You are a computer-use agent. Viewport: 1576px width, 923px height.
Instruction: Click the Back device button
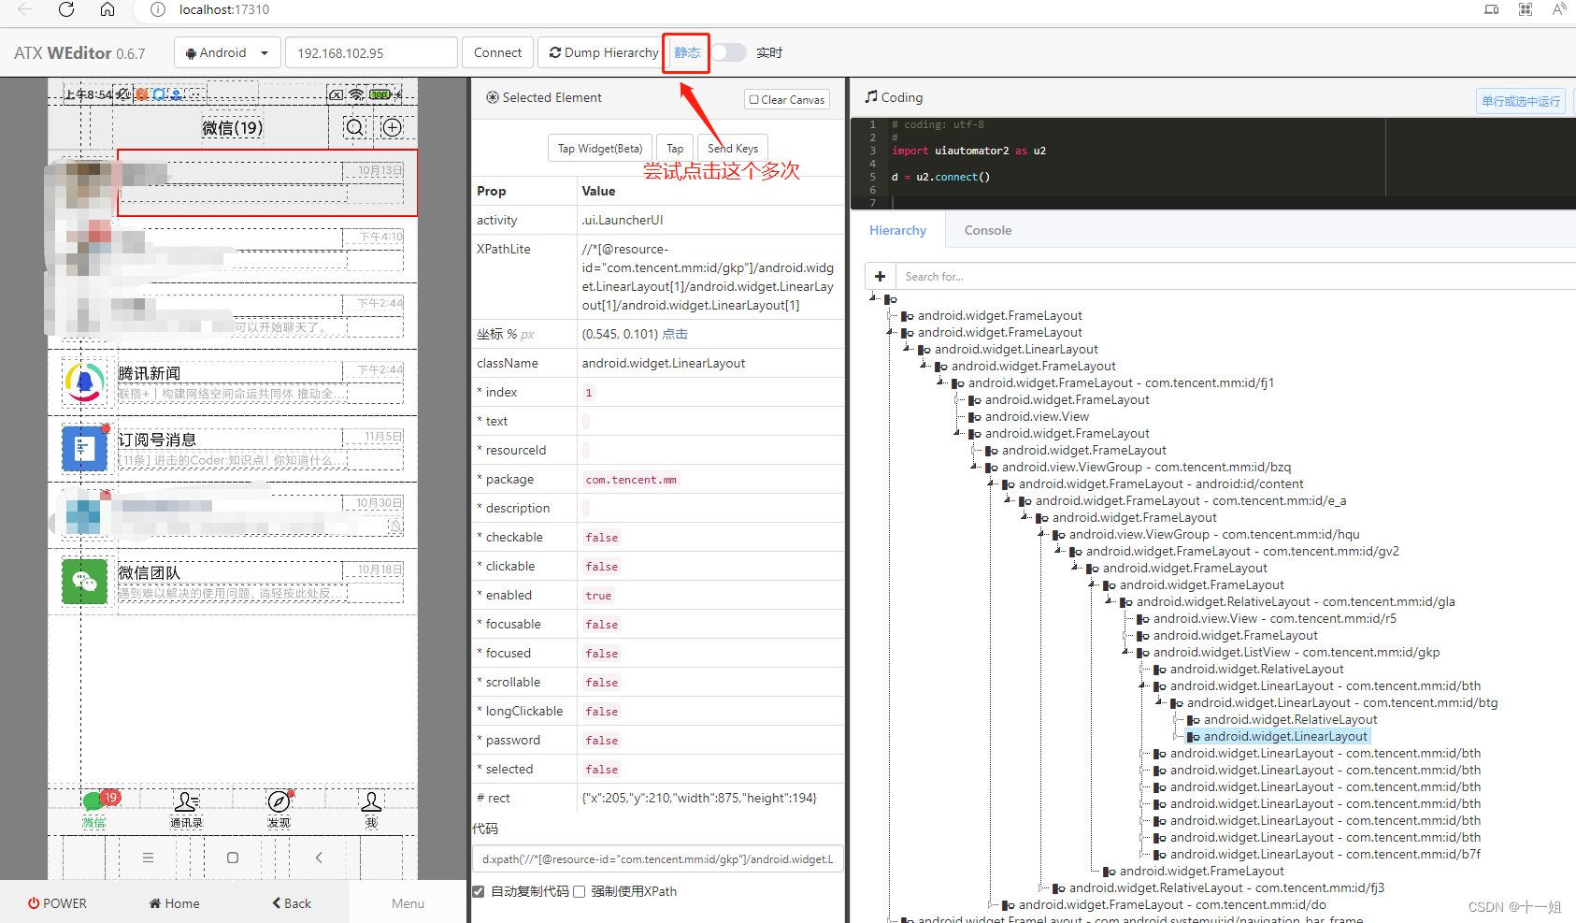[292, 903]
